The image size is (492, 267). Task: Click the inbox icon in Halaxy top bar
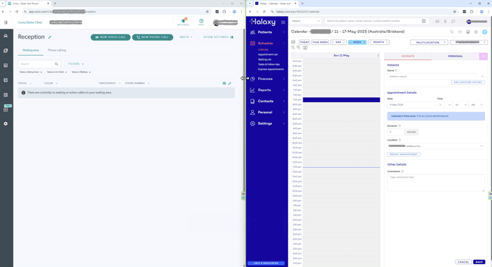pos(437,21)
